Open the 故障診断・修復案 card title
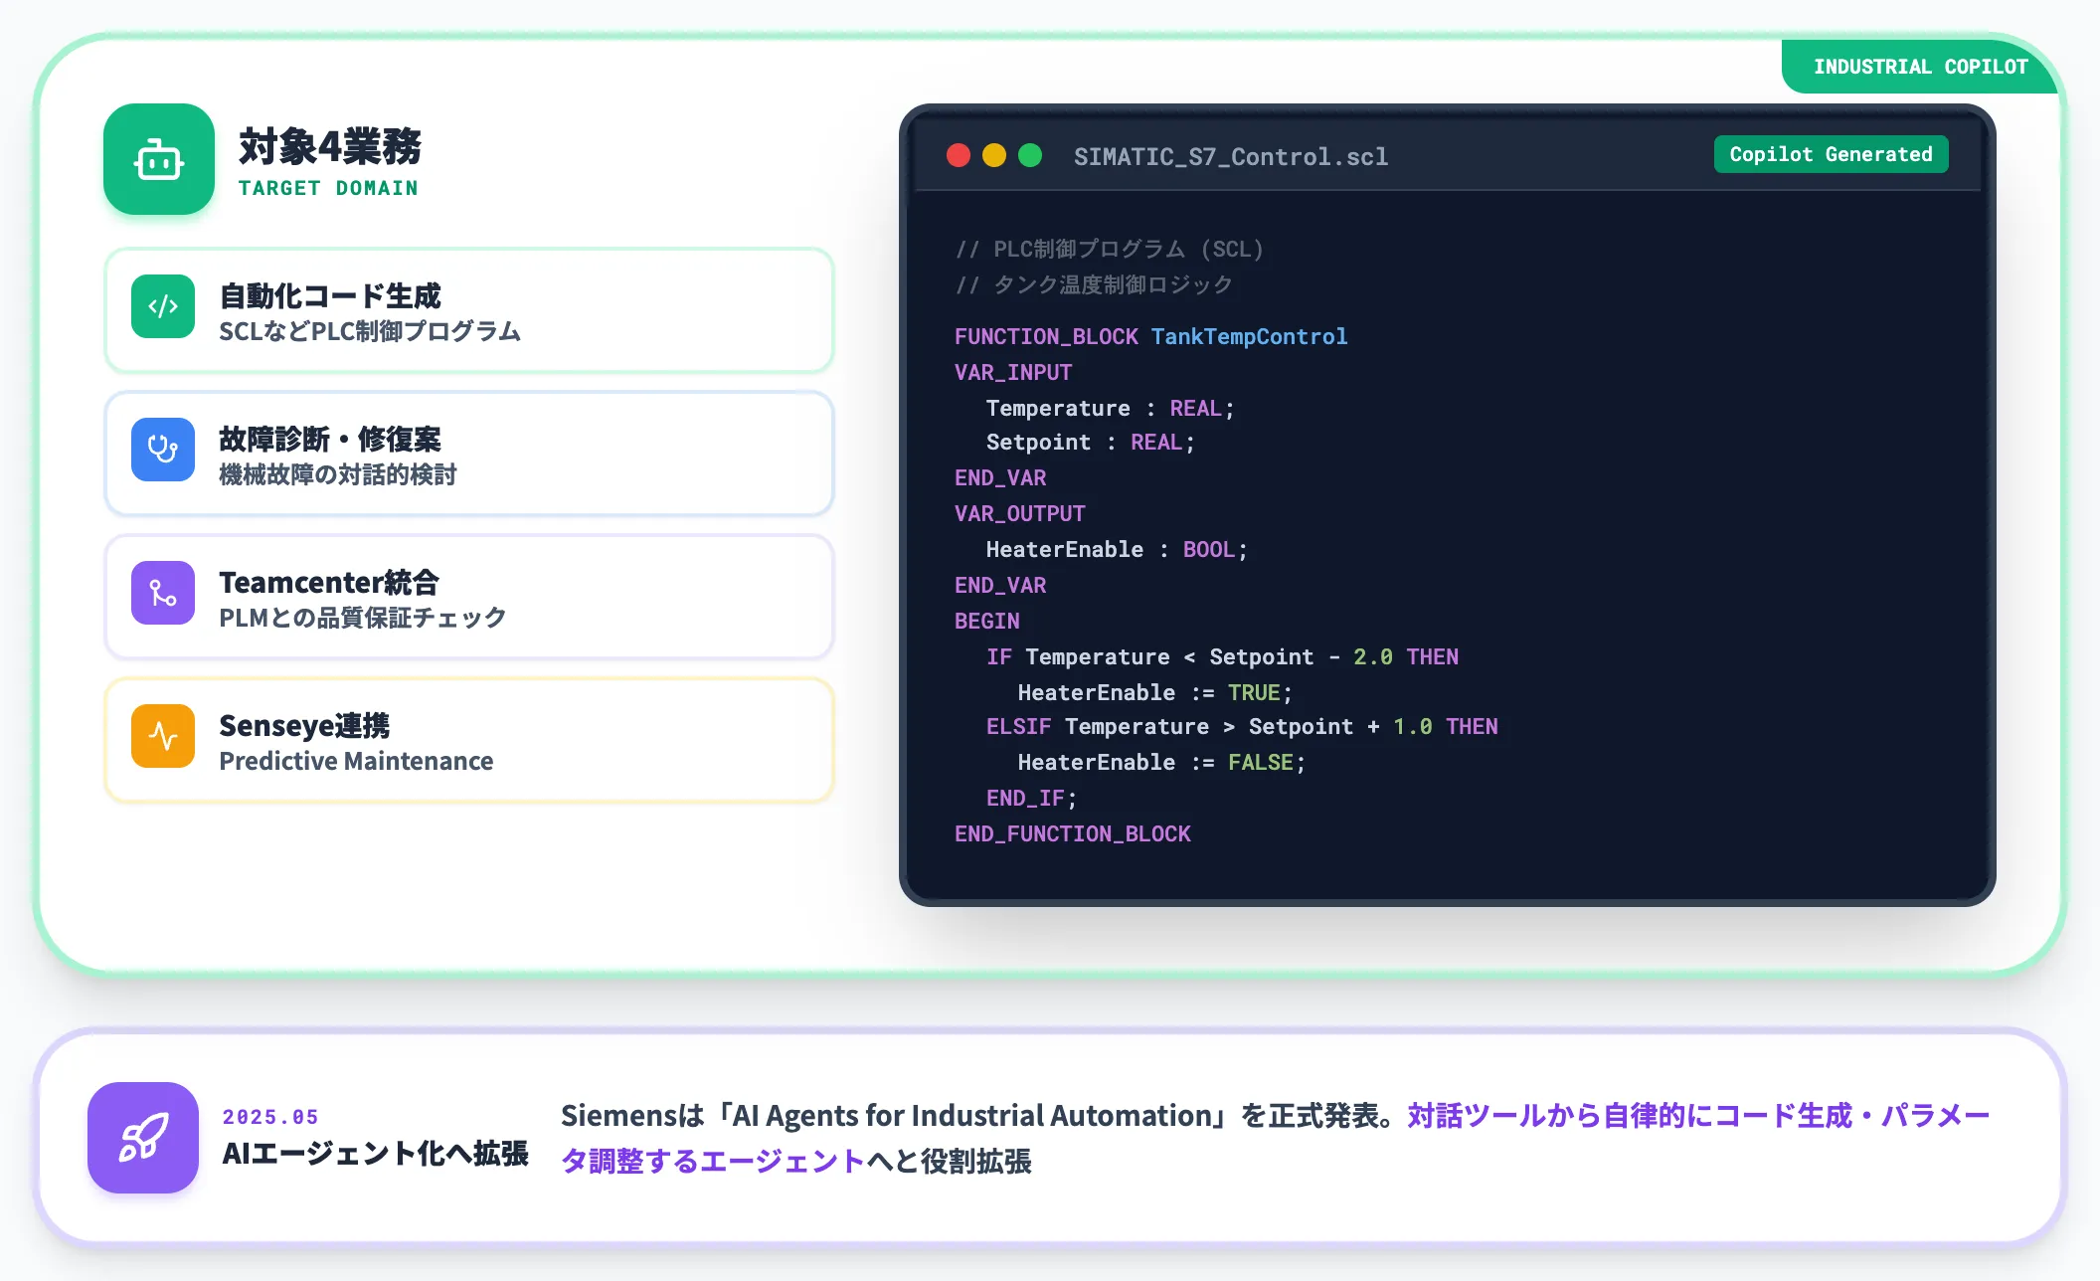Screen dimensions: 2100x1281 point(330,439)
